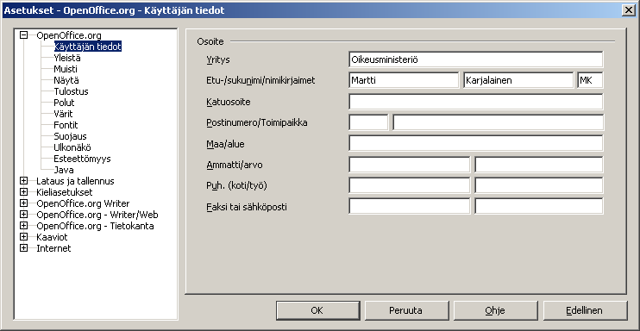Cancel with the Peruuta button

406,310
